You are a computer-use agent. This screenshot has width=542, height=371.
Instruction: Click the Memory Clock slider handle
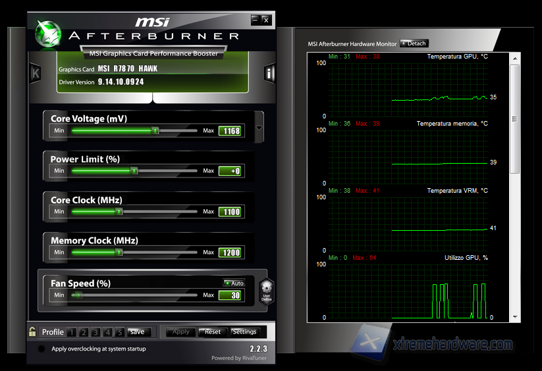pyautogui.click(x=119, y=253)
